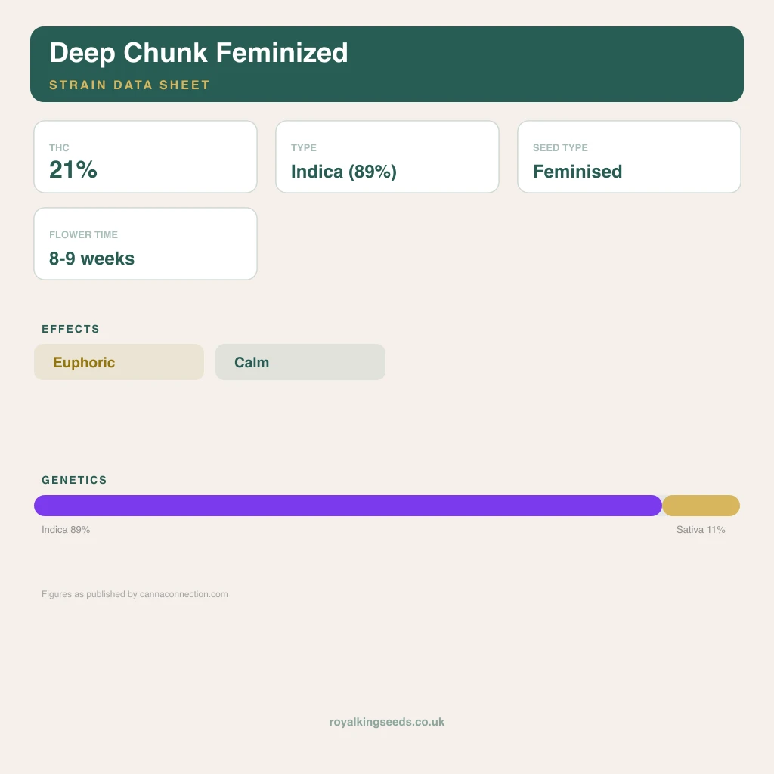Select the Calm effect tag
The image size is (774, 774).
[x=300, y=362]
